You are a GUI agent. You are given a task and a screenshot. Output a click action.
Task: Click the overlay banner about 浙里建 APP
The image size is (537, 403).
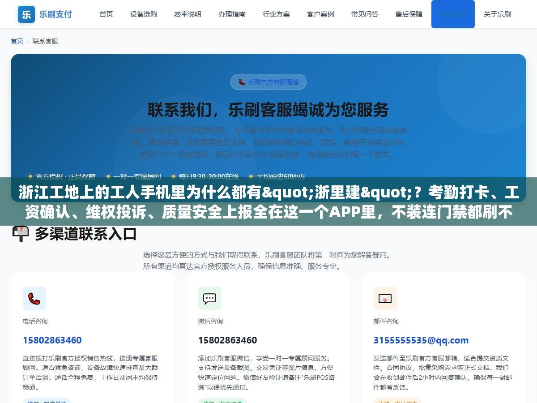coord(268,201)
